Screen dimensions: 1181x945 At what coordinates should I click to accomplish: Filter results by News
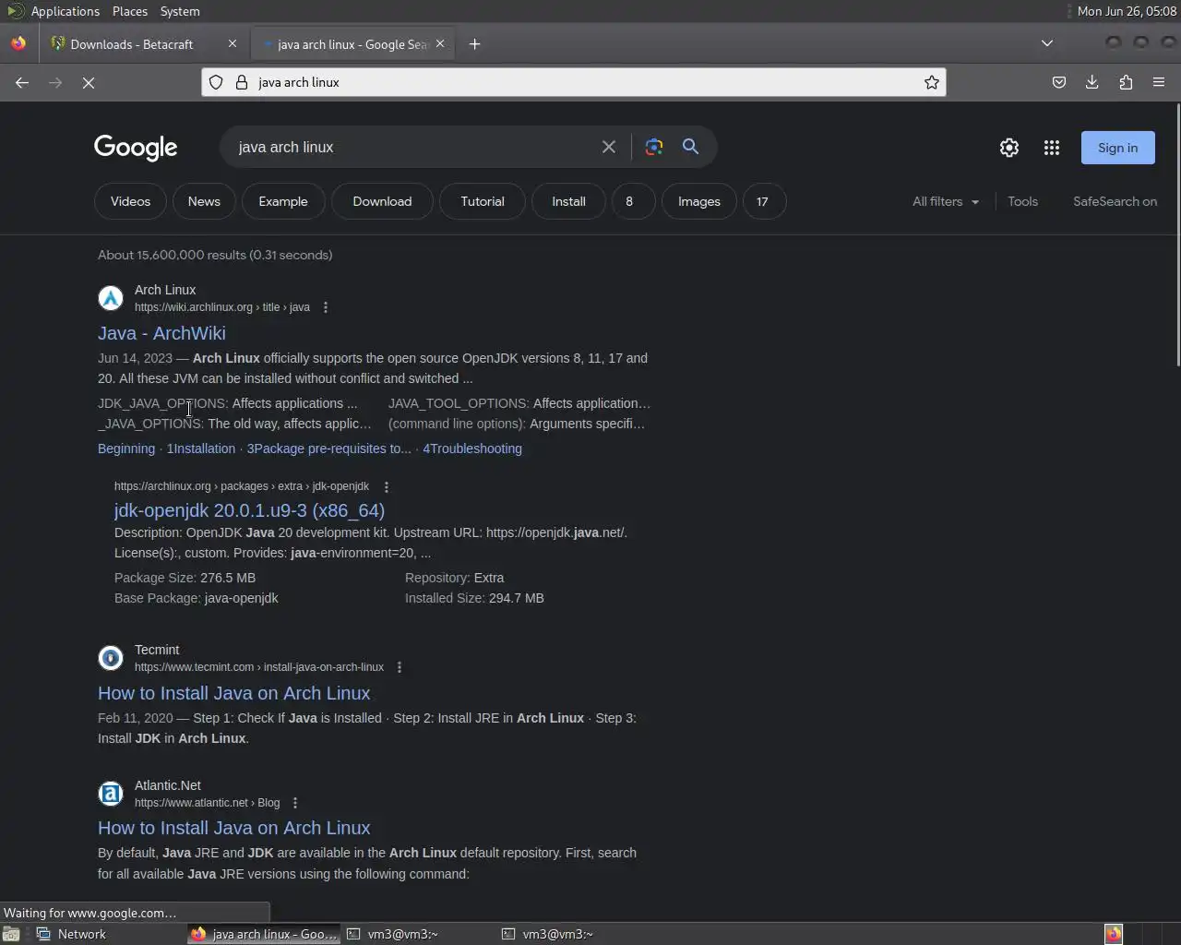coord(204,201)
